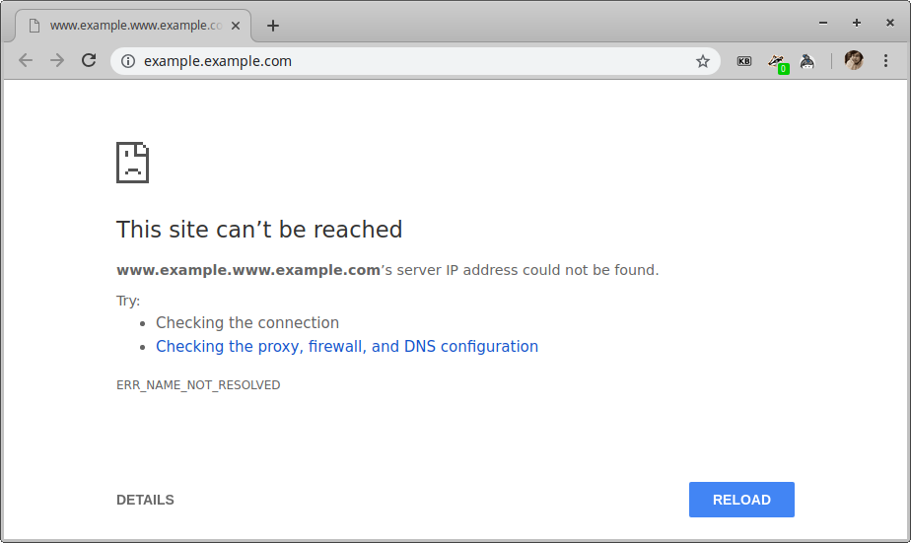This screenshot has width=911, height=543.
Task: Bookmark this page with the star icon
Action: pos(703,61)
